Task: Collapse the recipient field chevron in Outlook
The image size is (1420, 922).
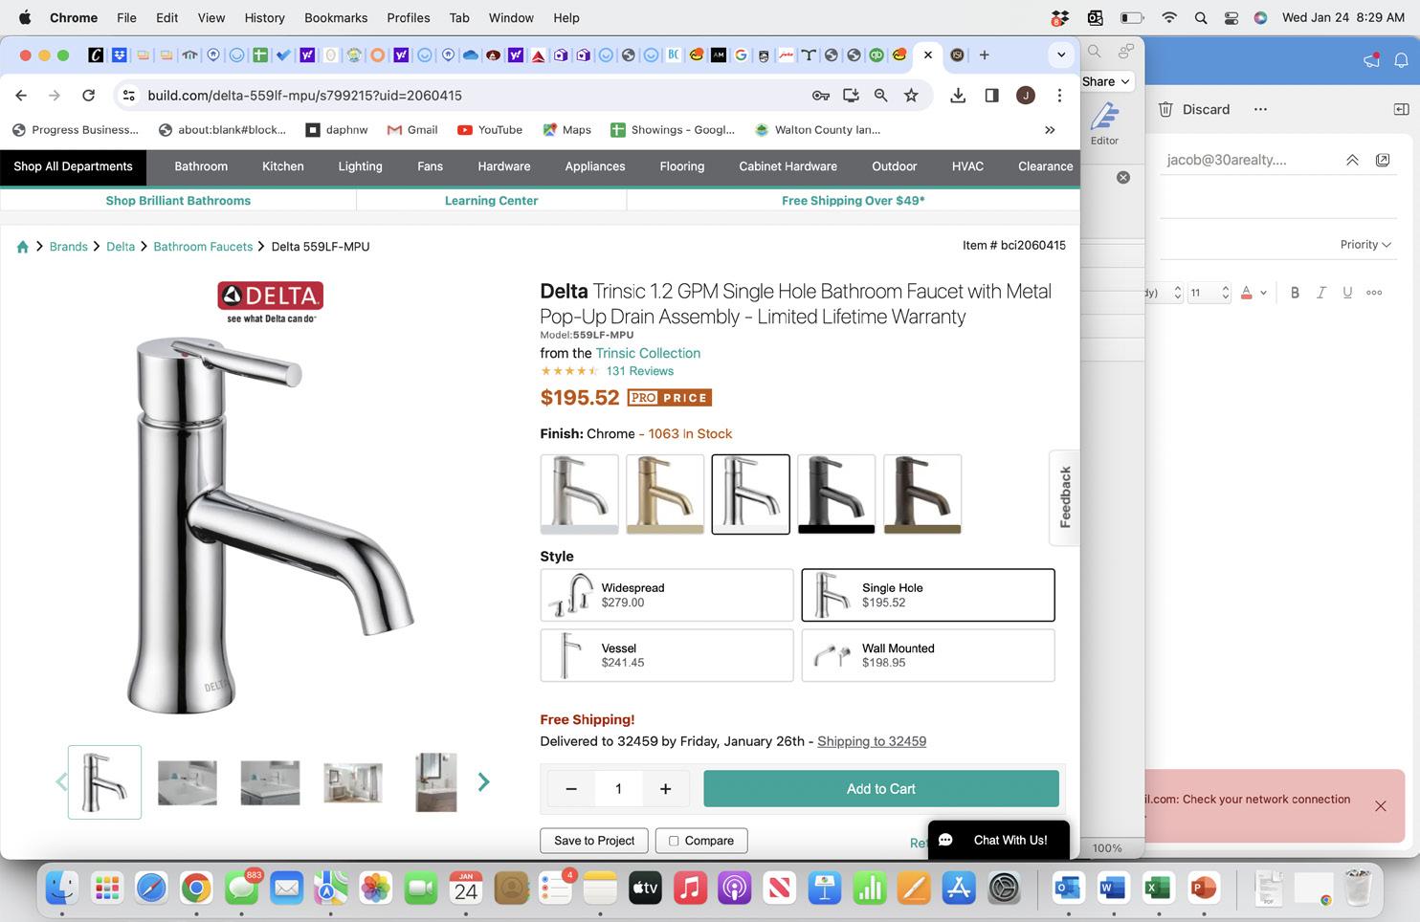Action: (x=1352, y=160)
